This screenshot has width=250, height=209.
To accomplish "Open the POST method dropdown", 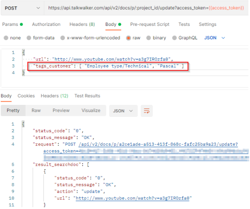I will pos(22,8).
